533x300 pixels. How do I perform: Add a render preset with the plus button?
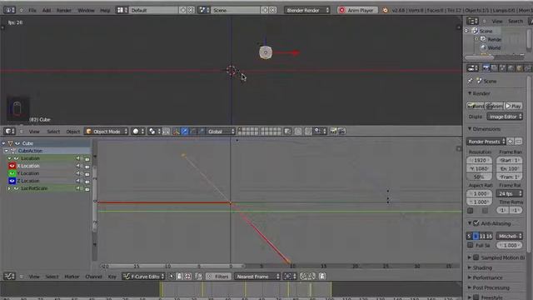(x=511, y=142)
